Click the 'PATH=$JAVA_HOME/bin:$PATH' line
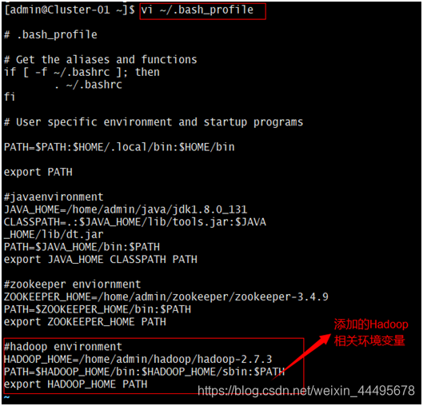 pos(82,247)
